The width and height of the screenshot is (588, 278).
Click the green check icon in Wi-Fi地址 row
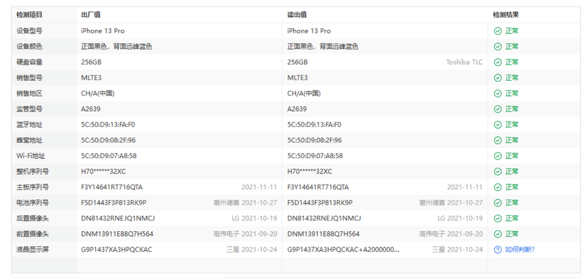(498, 156)
